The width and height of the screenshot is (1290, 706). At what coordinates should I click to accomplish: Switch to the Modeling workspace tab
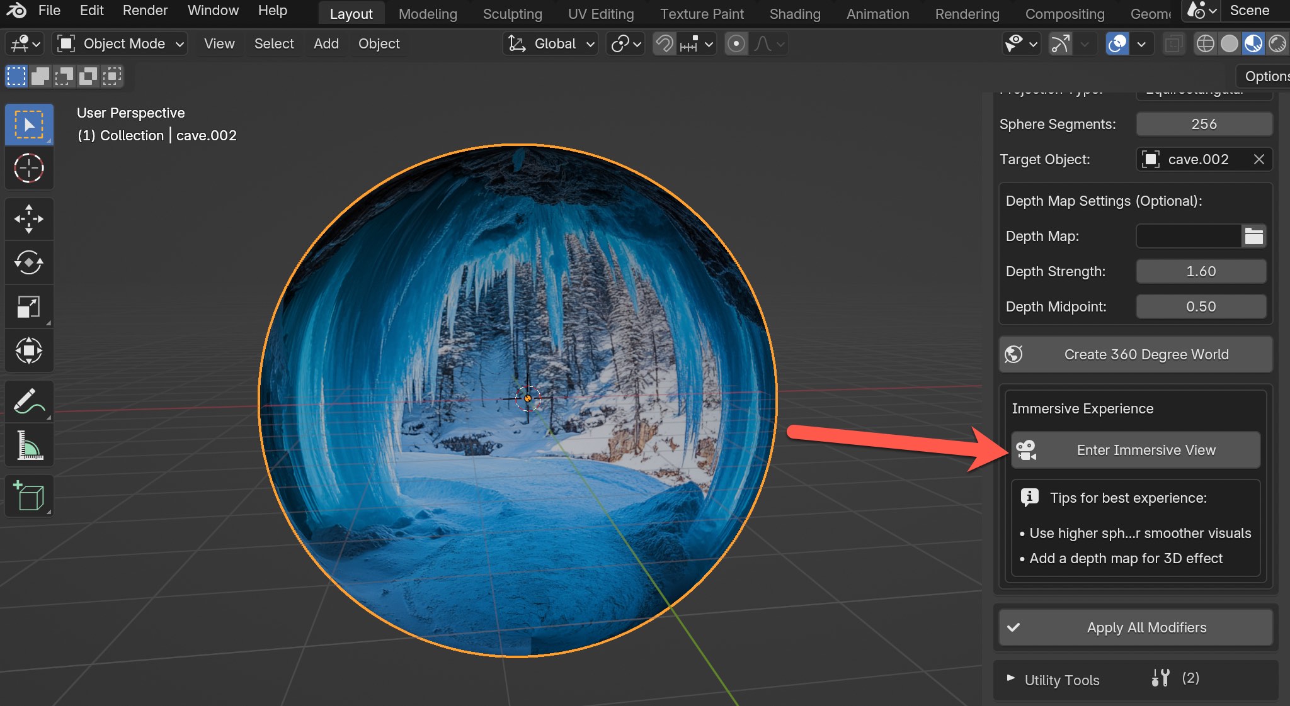(428, 14)
